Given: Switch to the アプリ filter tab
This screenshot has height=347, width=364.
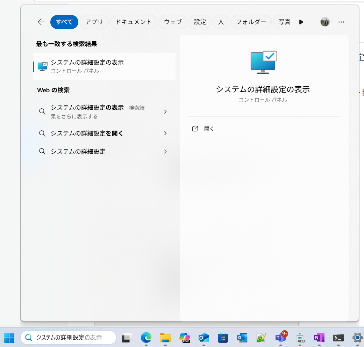Looking at the screenshot, I should click(94, 22).
